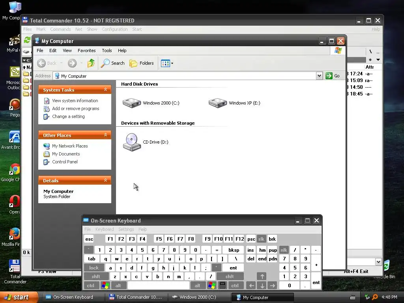Open the Tools menu
This screenshot has height=303, width=404.
click(107, 50)
